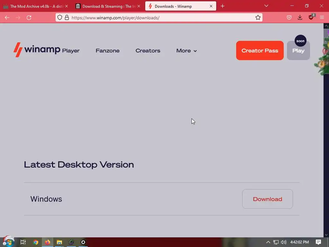Close The Mod Archive tab

pyautogui.click(x=67, y=6)
